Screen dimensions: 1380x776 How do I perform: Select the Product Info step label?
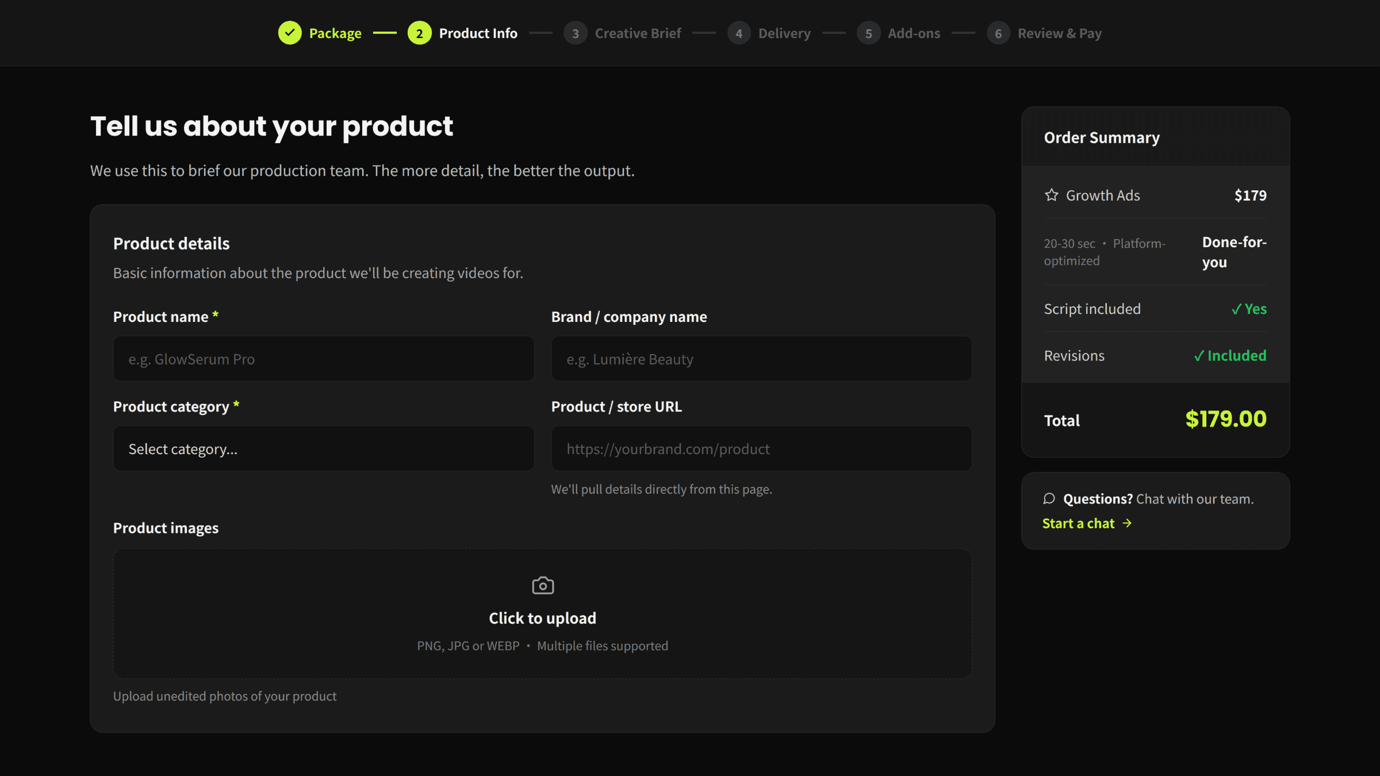pos(478,33)
